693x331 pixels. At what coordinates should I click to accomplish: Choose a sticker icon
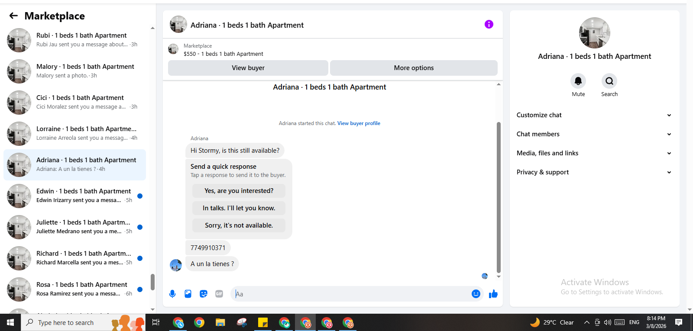click(204, 294)
